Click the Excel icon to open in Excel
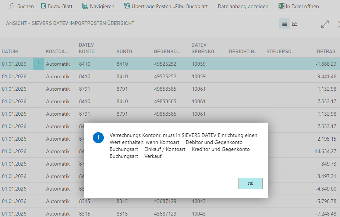Screen dimensions: 340x217 click(281, 6)
